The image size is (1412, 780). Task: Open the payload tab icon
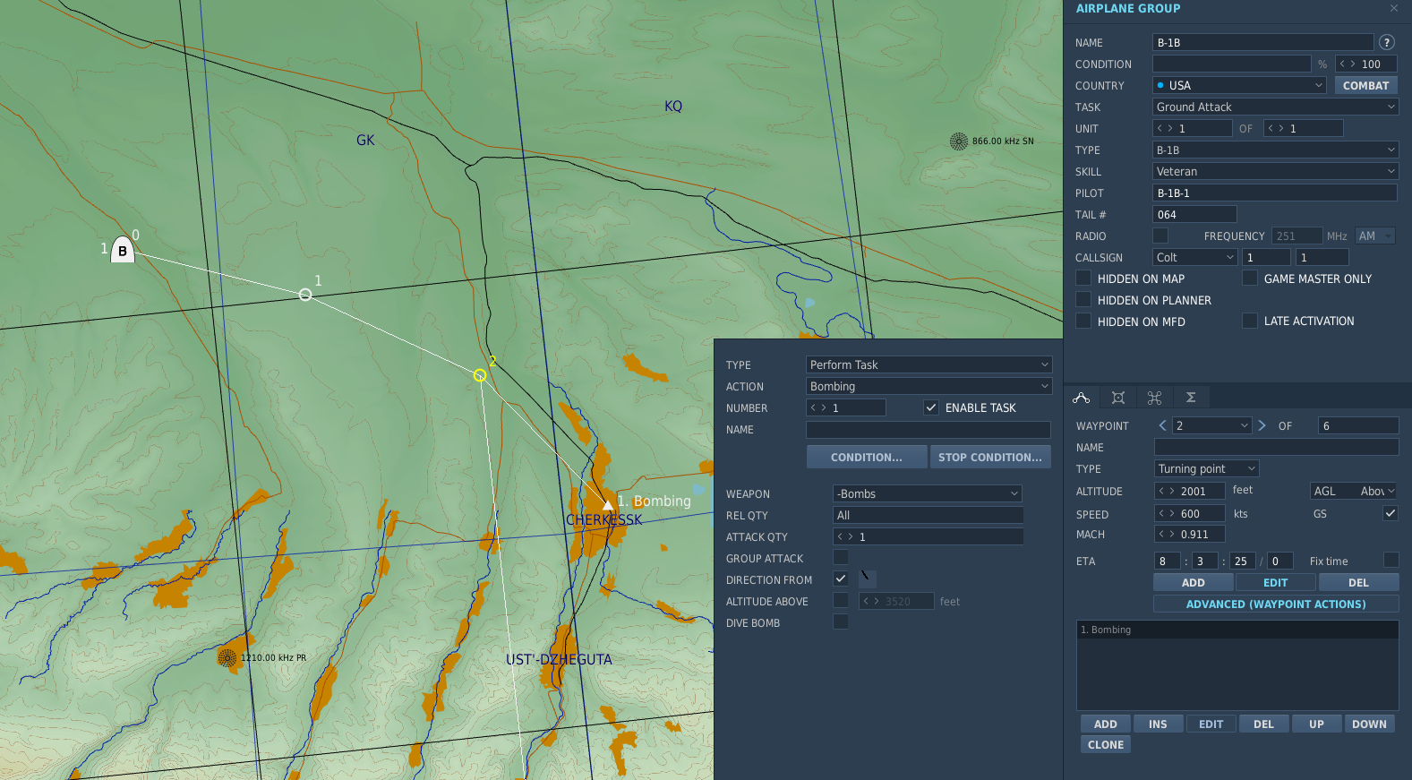tap(1118, 398)
